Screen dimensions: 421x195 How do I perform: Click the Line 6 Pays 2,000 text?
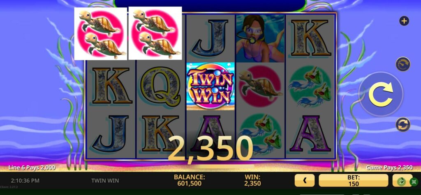point(32,168)
